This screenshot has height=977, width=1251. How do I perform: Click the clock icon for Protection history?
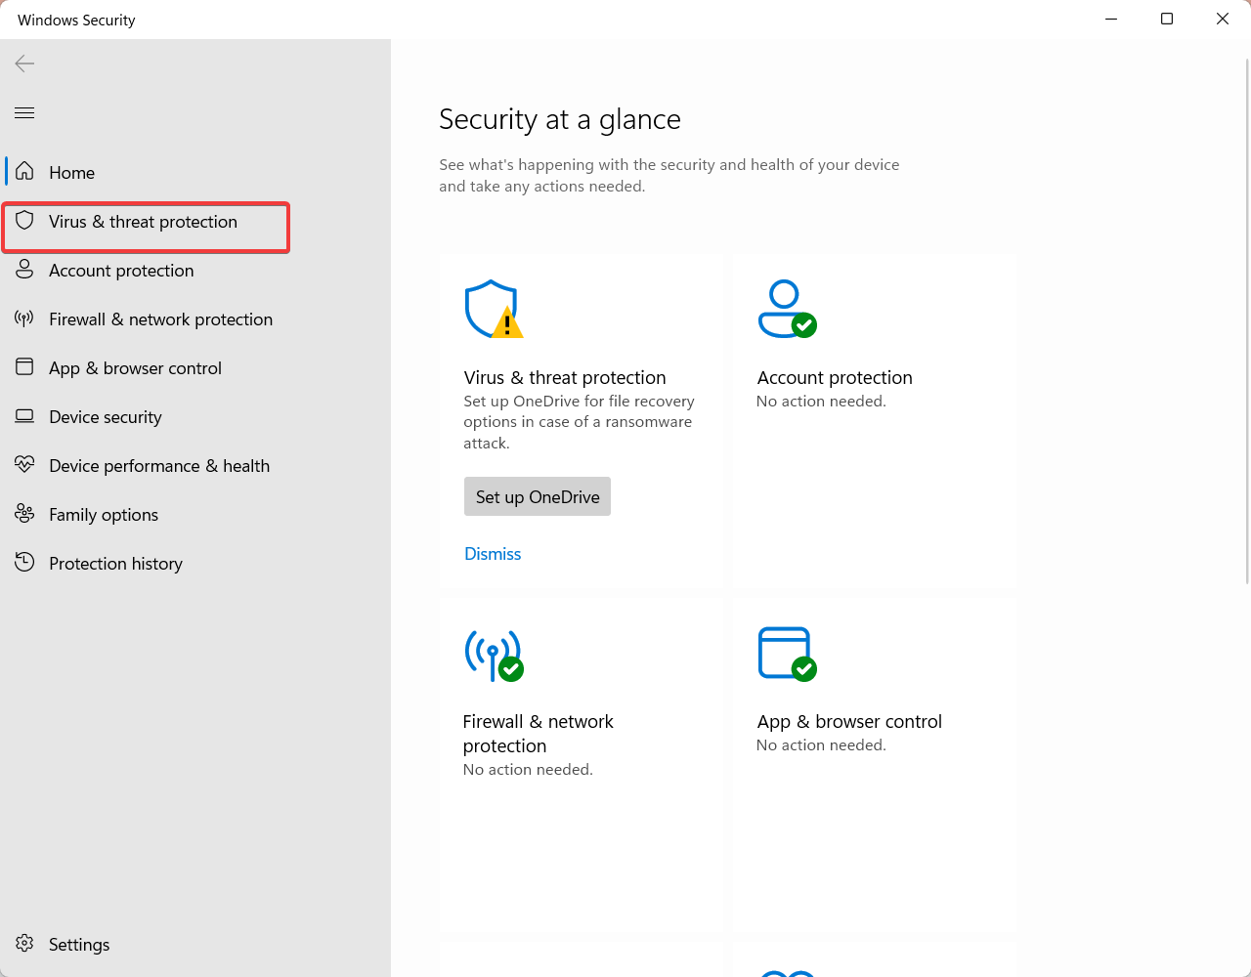click(x=24, y=563)
